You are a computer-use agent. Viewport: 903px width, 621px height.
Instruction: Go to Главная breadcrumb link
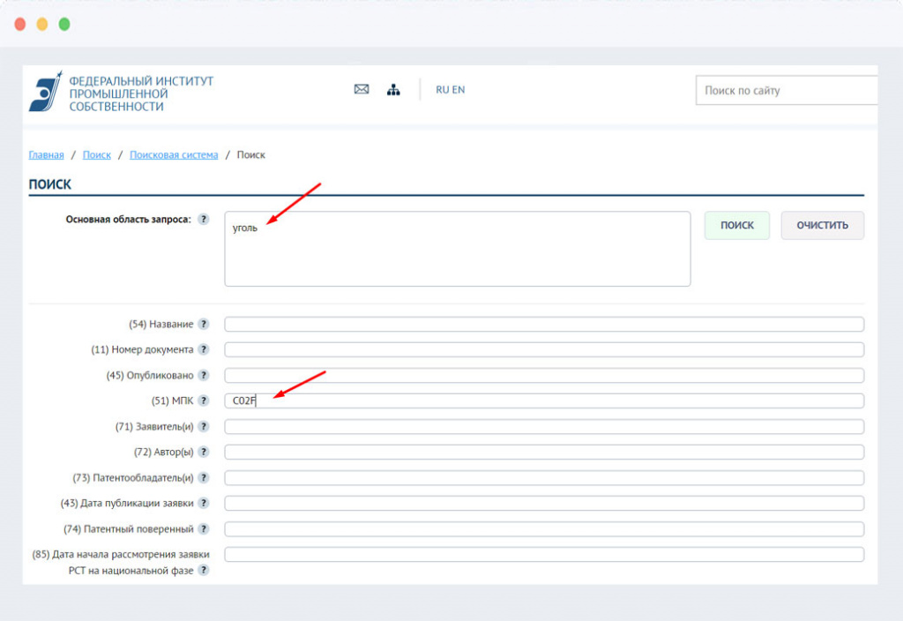pyautogui.click(x=46, y=155)
